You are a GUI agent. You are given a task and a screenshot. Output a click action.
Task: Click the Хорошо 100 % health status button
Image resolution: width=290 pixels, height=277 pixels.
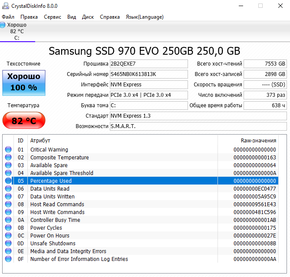click(23, 82)
